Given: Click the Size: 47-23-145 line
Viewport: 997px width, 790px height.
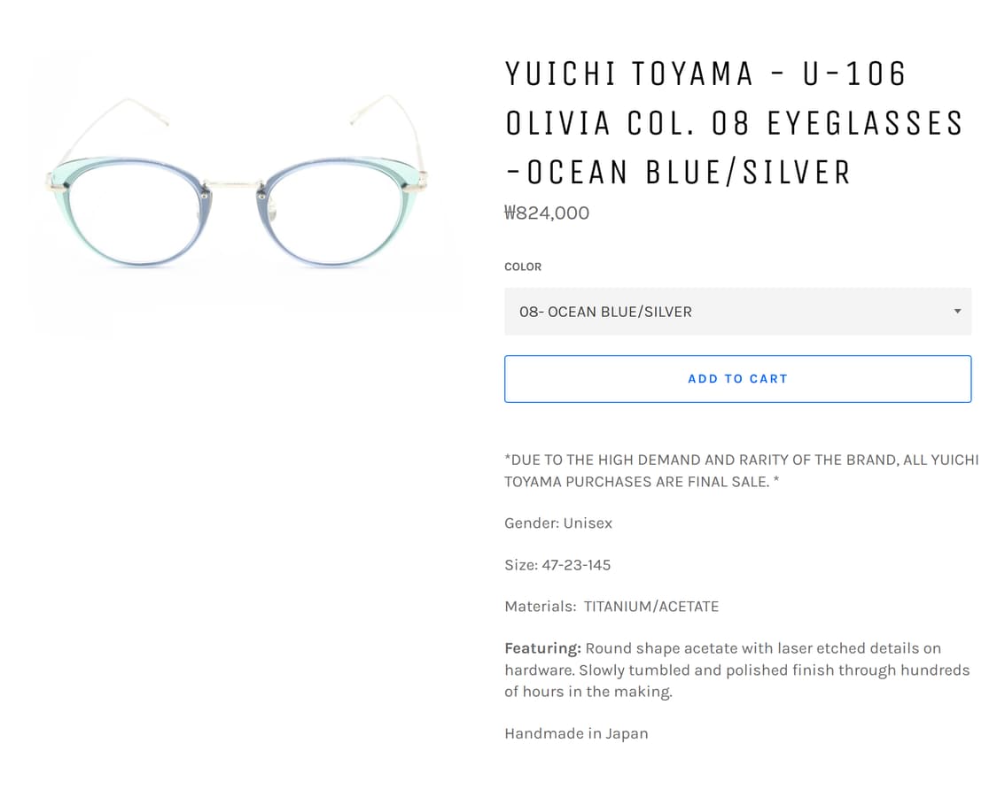Looking at the screenshot, I should point(557,565).
